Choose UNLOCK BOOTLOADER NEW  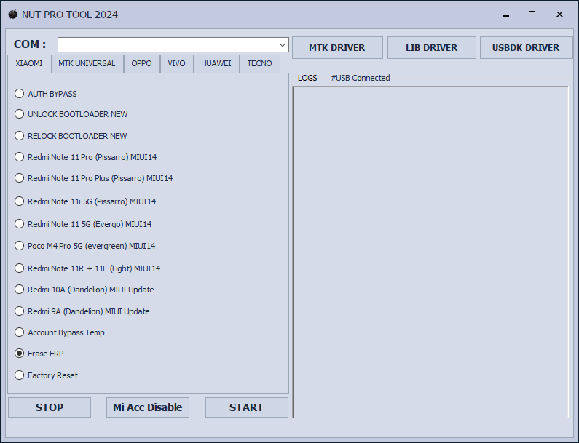[x=71, y=114]
